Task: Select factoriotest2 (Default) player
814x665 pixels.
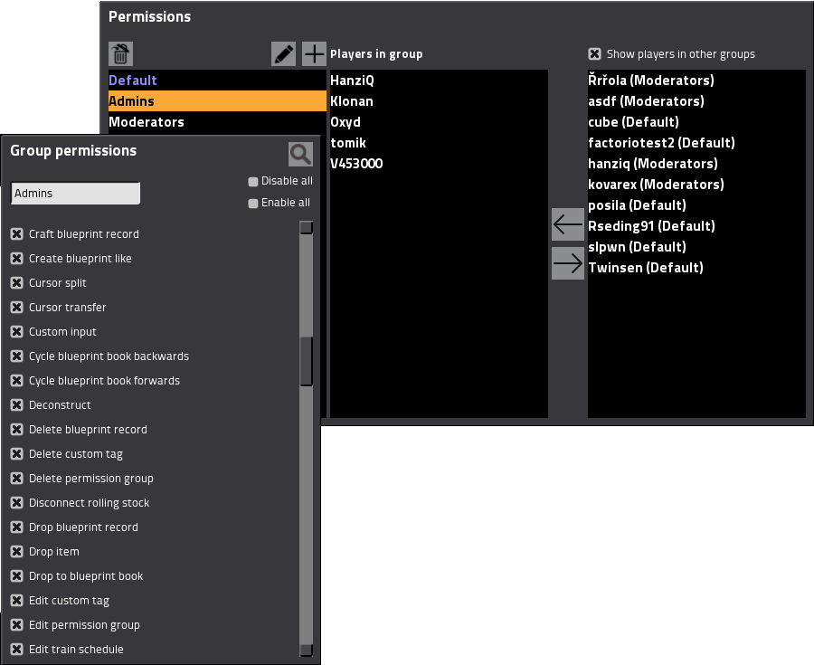Action: (x=696, y=143)
